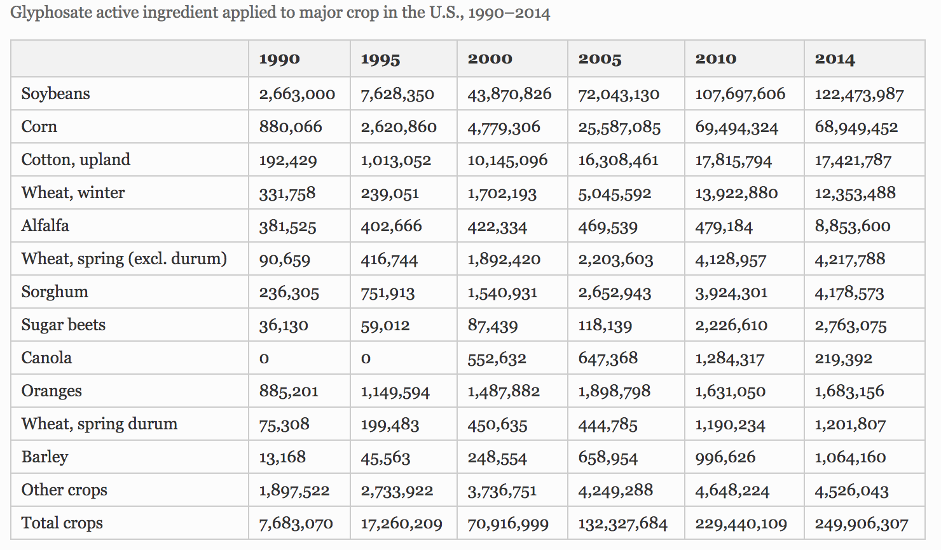This screenshot has height=550, width=941.
Task: Click the 1990 column header
Action: [x=279, y=59]
